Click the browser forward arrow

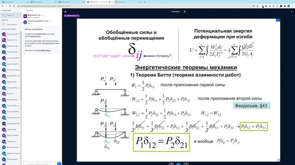tap(6, 6)
